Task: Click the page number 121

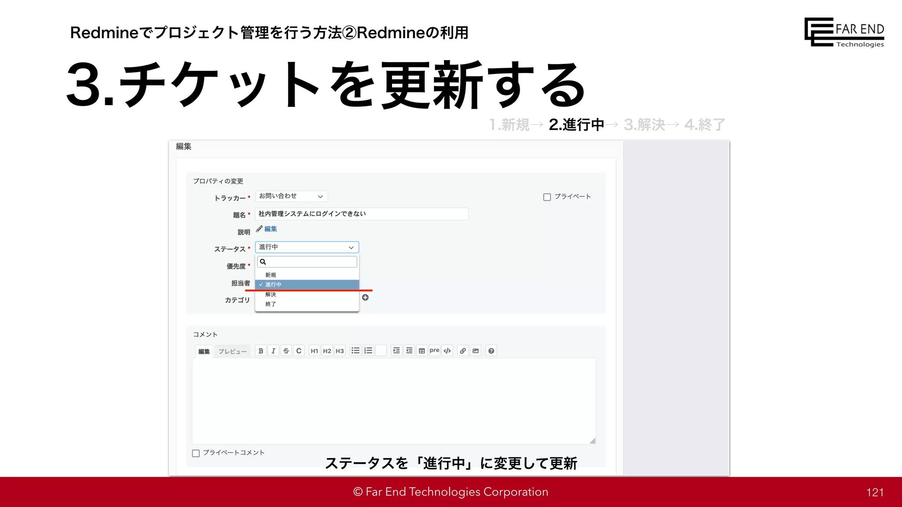Action: click(x=875, y=492)
